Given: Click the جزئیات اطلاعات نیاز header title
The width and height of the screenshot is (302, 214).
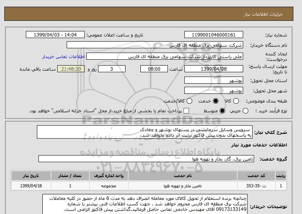Looking at the screenshot, I should click(263, 15).
